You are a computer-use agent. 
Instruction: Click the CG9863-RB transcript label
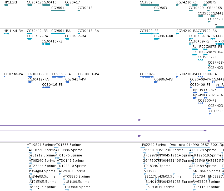[x=163, y=36]
